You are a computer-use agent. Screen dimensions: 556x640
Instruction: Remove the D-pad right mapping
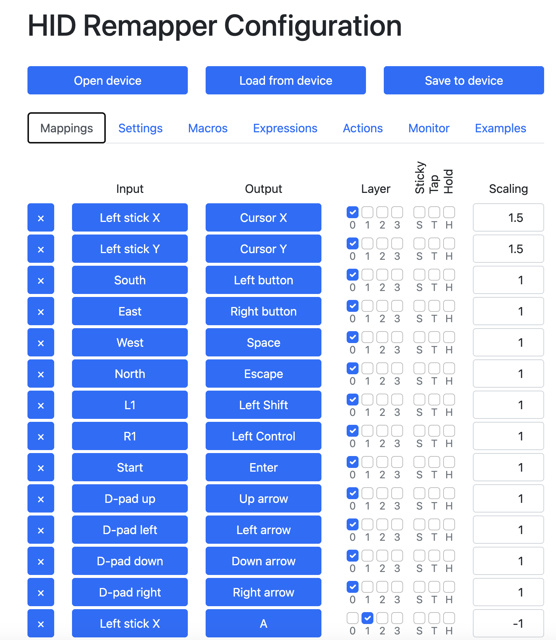[41, 592]
